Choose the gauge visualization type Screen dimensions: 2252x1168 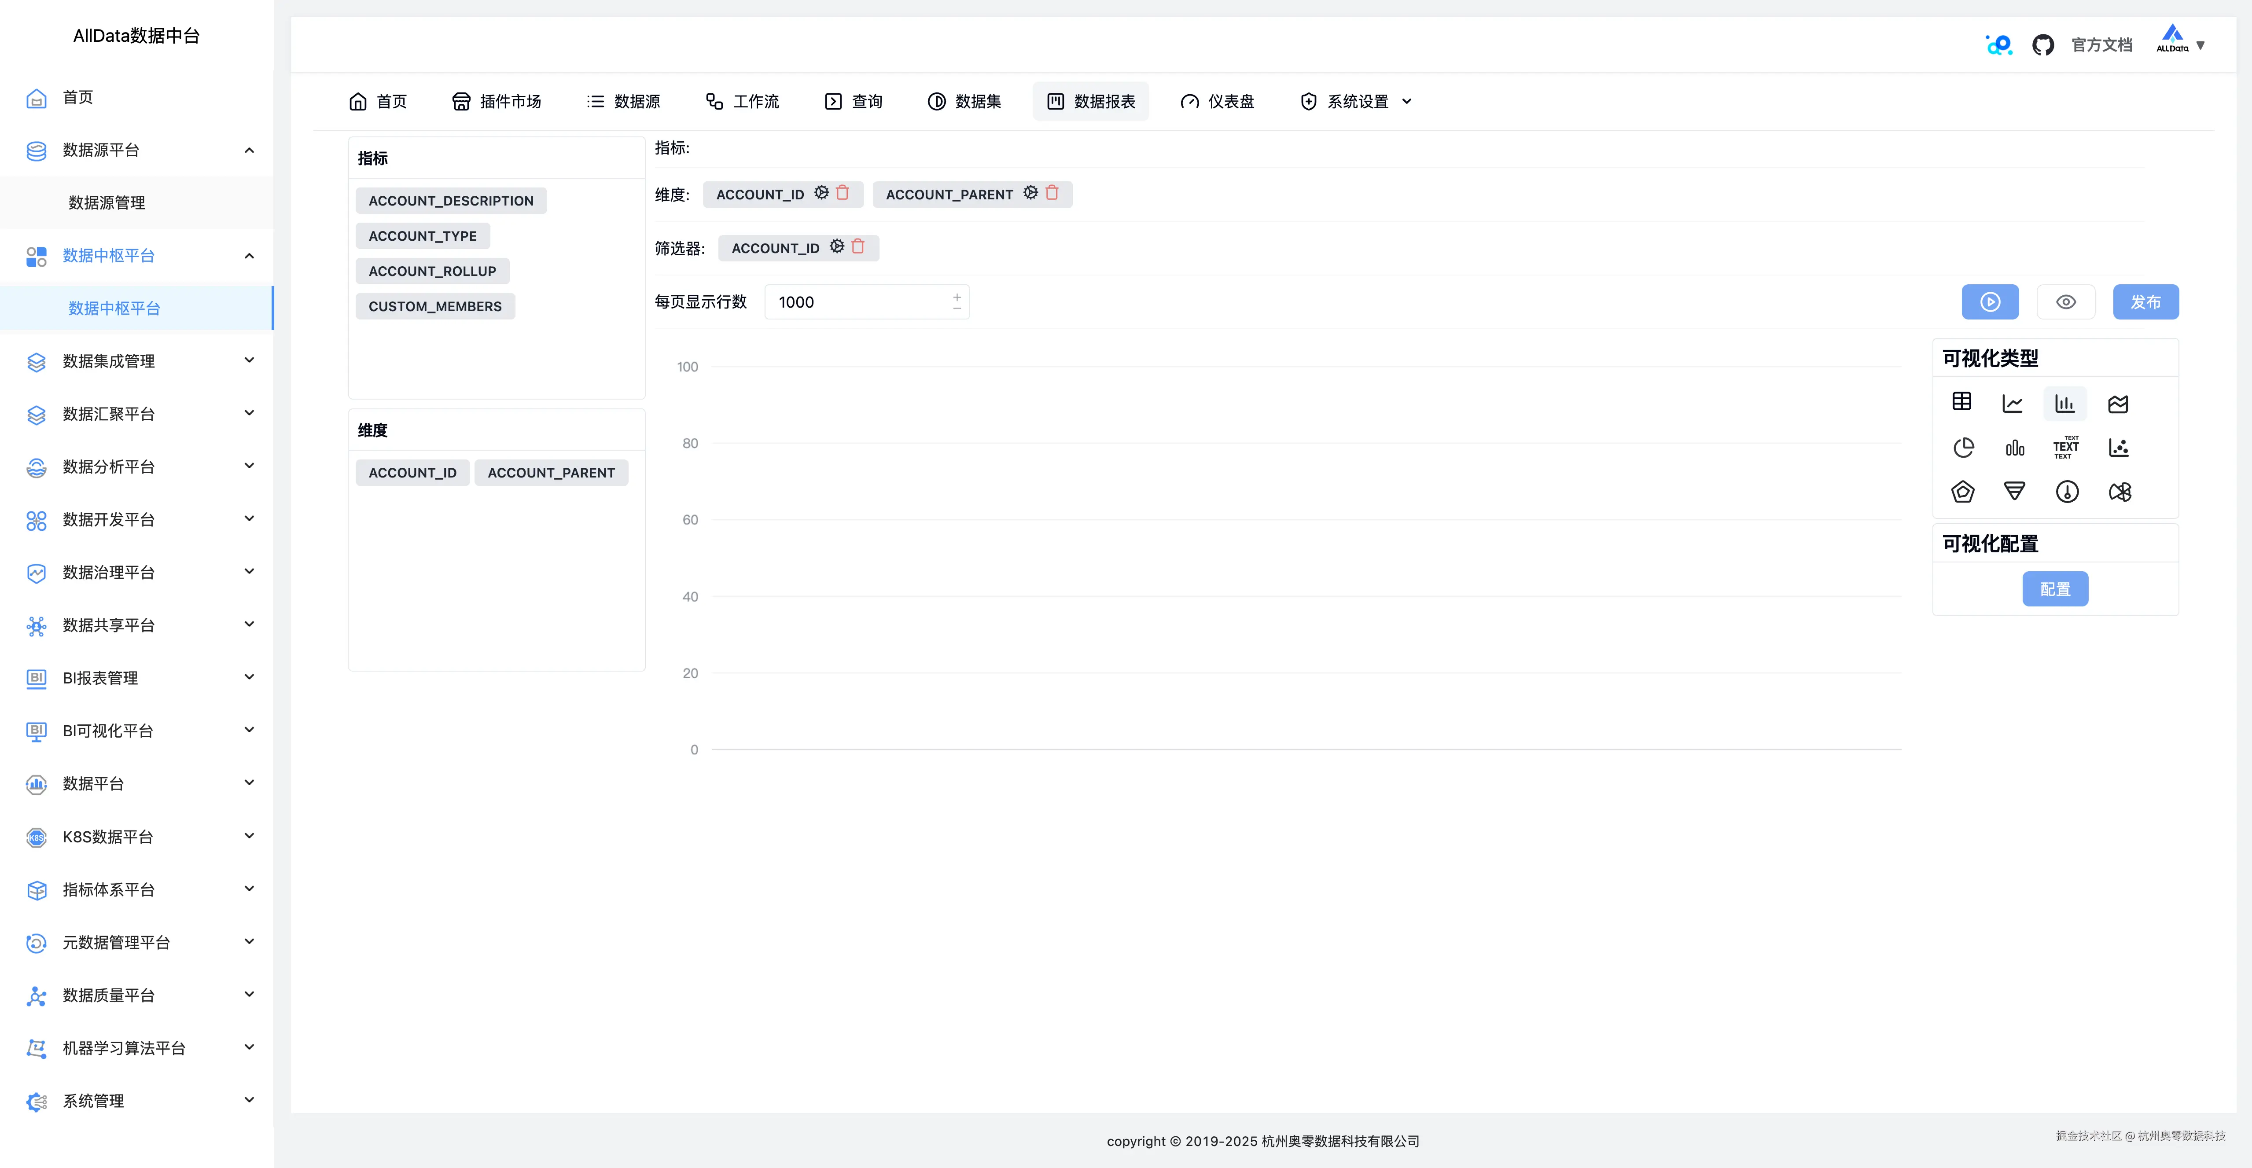point(2067,491)
